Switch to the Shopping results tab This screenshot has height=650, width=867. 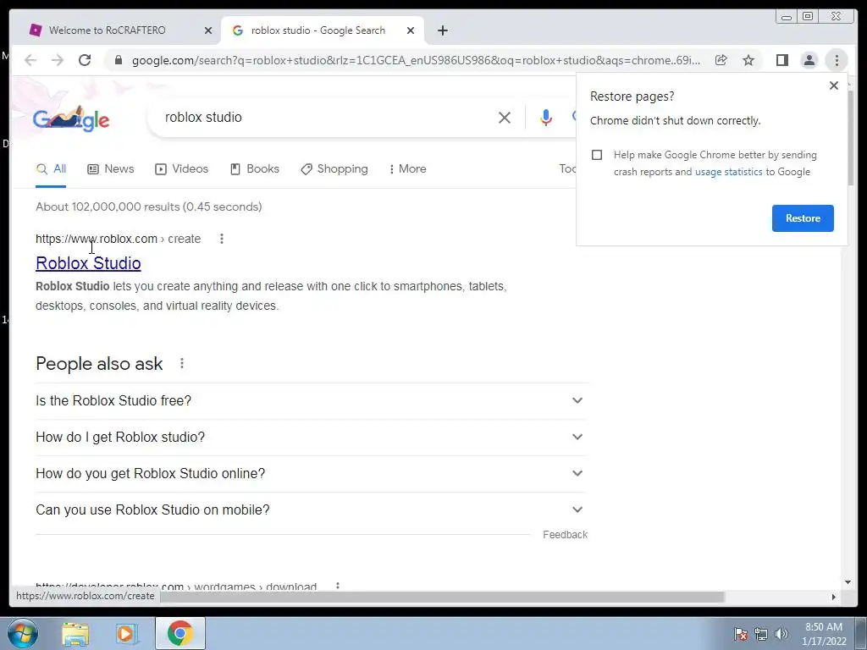pyautogui.click(x=334, y=169)
